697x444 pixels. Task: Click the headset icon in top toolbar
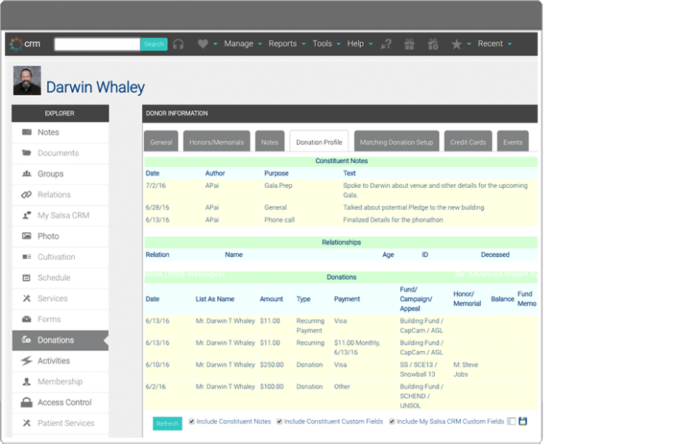coord(179,44)
